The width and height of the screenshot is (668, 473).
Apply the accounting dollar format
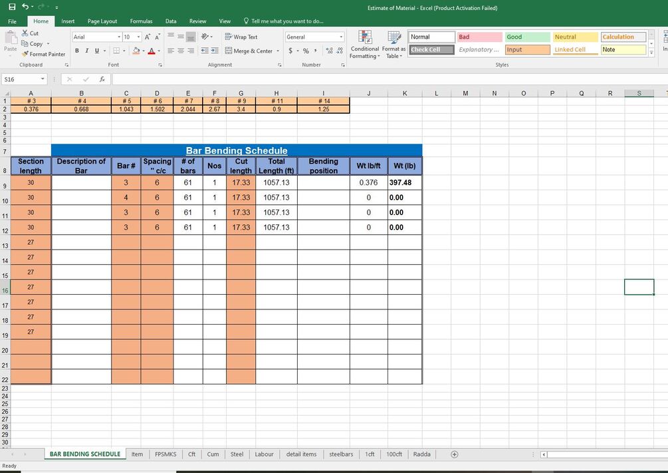(x=290, y=51)
